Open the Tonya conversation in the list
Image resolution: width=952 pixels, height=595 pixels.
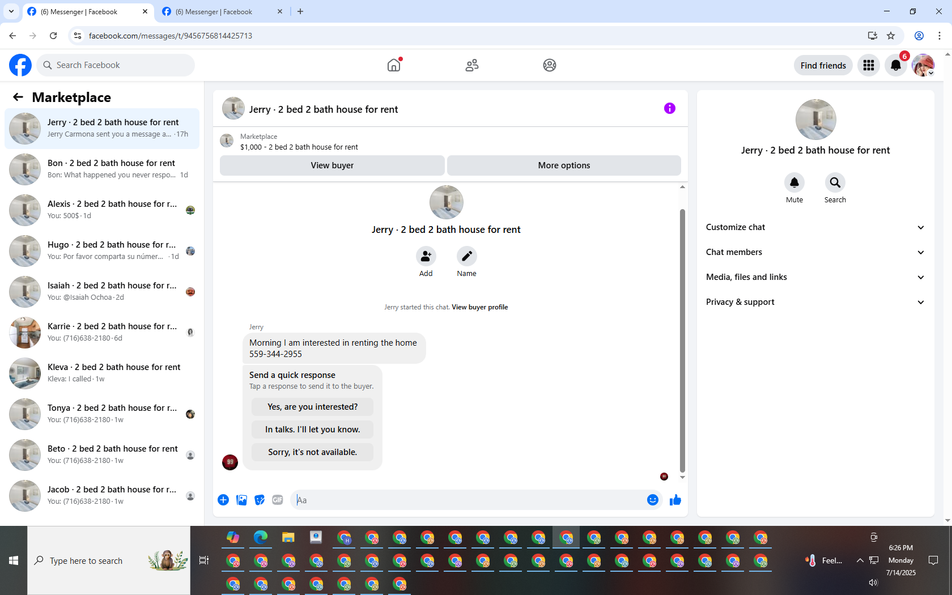102,414
